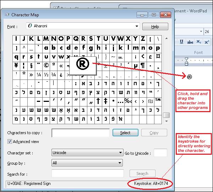Viewport: 213px width, 192px height.
Task: Choose the yen ¥ sign character
Action: point(16,66)
